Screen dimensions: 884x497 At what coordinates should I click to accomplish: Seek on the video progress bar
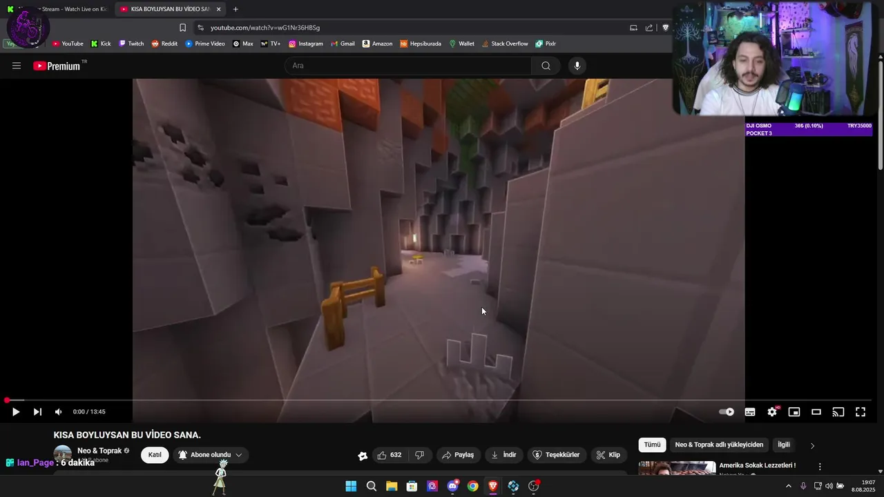click(439, 400)
